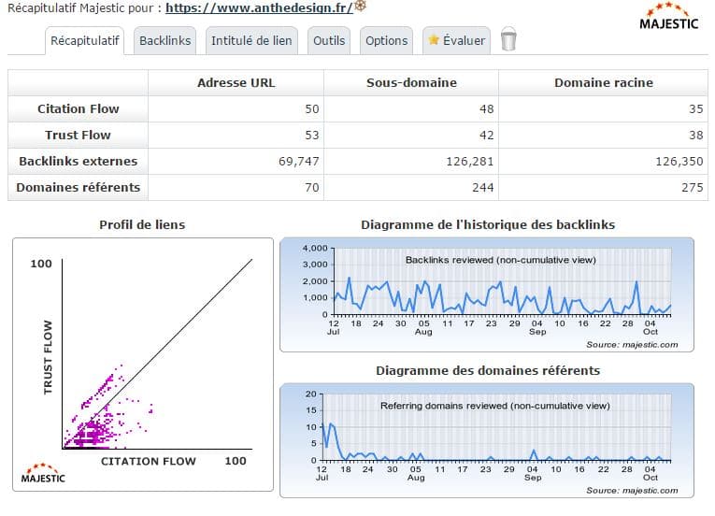The height and width of the screenshot is (516, 715).
Task: Click the Referring domains reviewed chart caption
Action: click(495, 406)
